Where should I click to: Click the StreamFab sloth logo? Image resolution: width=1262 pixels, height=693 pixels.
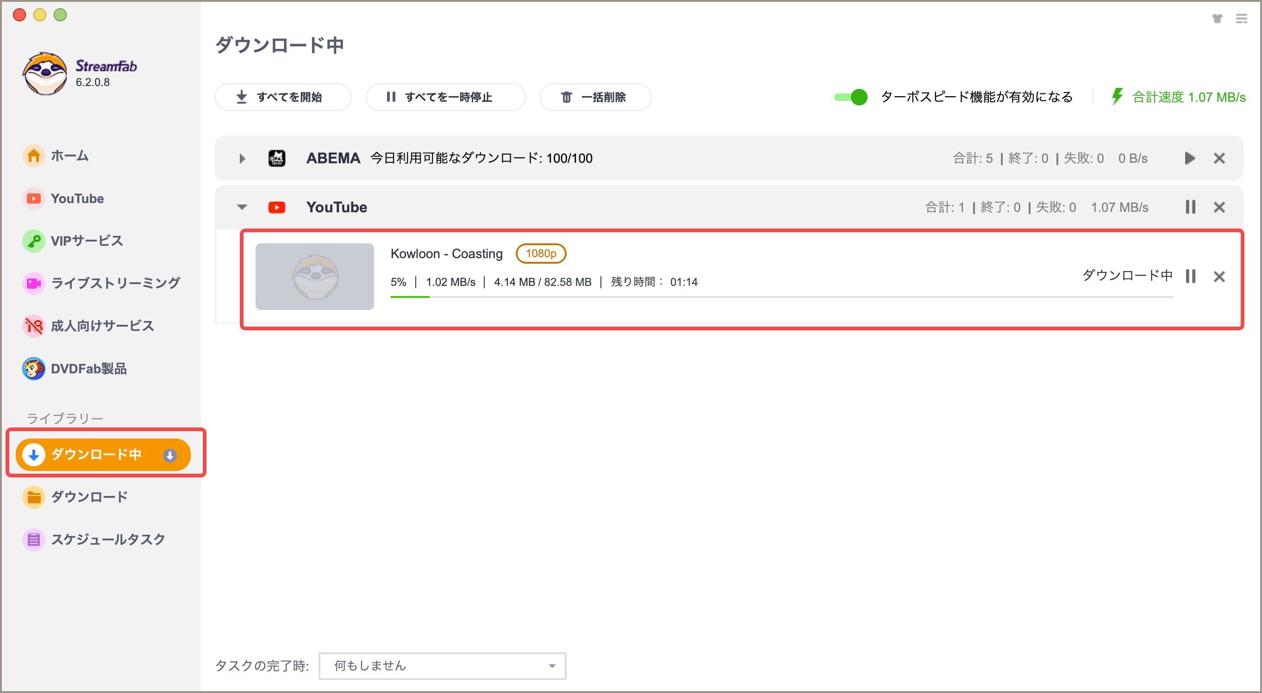45,74
